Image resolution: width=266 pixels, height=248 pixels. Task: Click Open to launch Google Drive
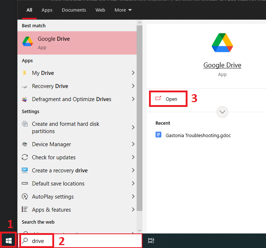click(x=168, y=99)
